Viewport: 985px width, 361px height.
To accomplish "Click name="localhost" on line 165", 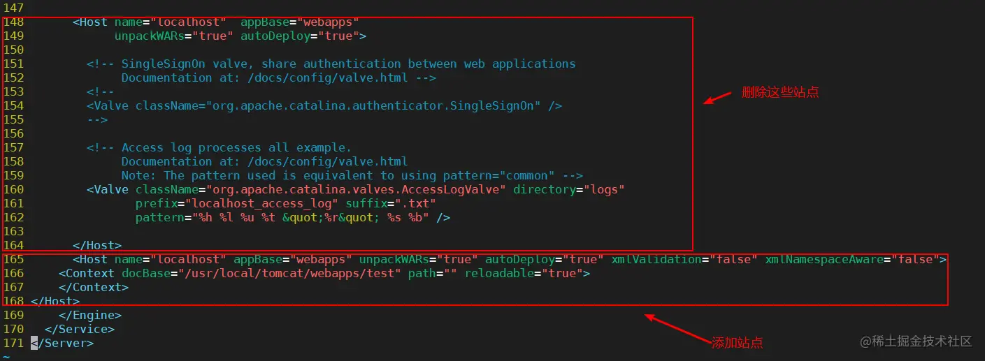I will click(171, 259).
